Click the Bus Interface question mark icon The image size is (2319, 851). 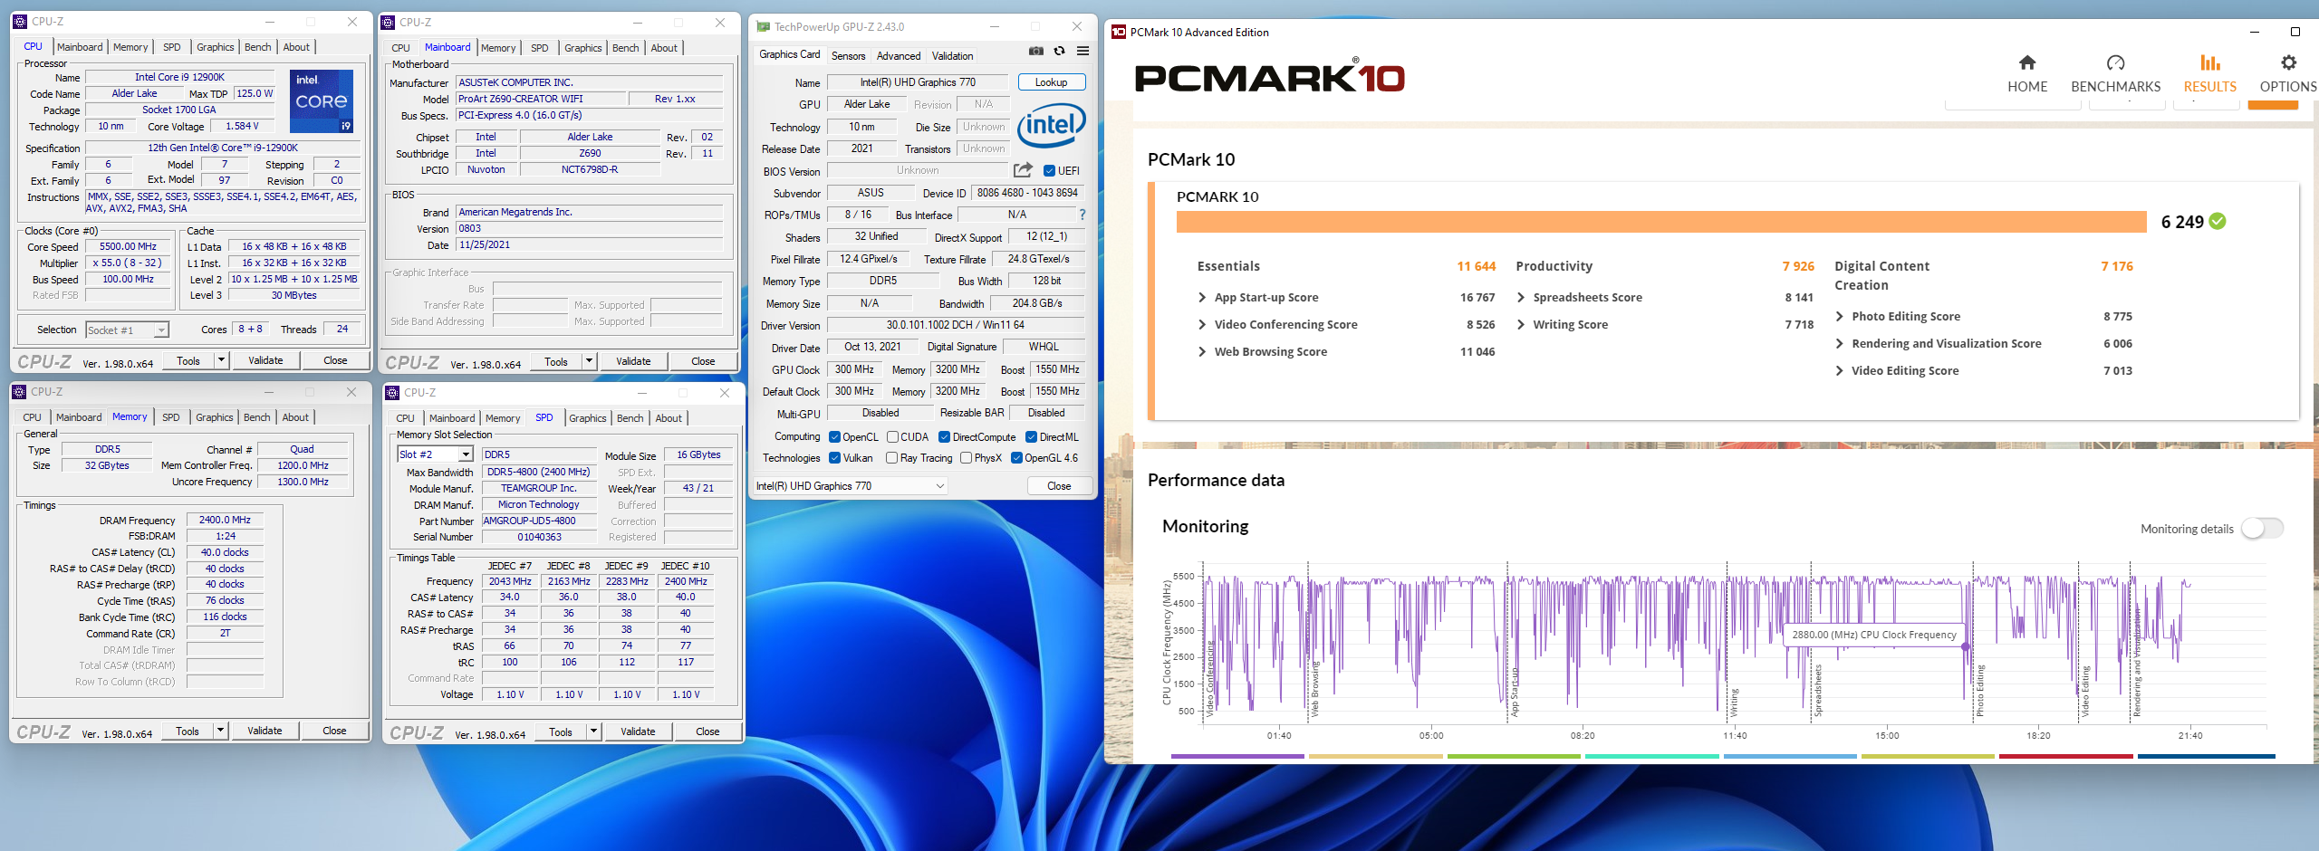1082,215
